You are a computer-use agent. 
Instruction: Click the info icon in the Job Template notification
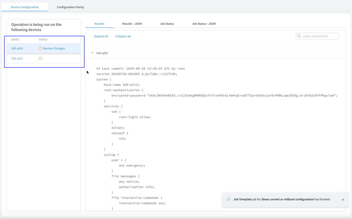tap(228, 199)
